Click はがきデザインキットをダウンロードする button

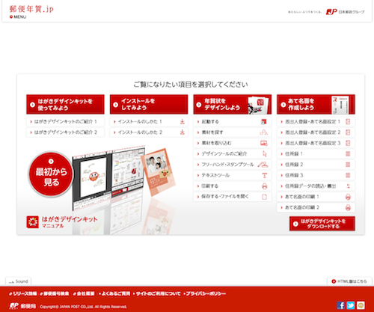pyautogui.click(x=322, y=224)
